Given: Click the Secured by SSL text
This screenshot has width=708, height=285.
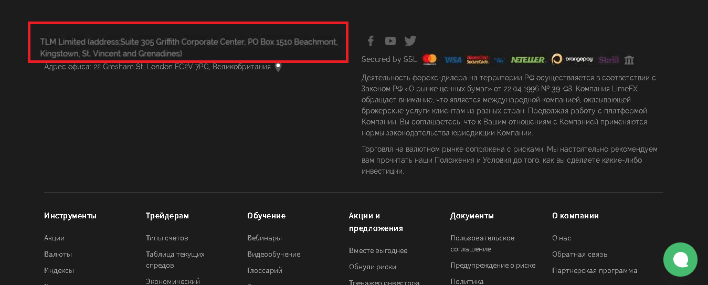Looking at the screenshot, I should pos(389,59).
